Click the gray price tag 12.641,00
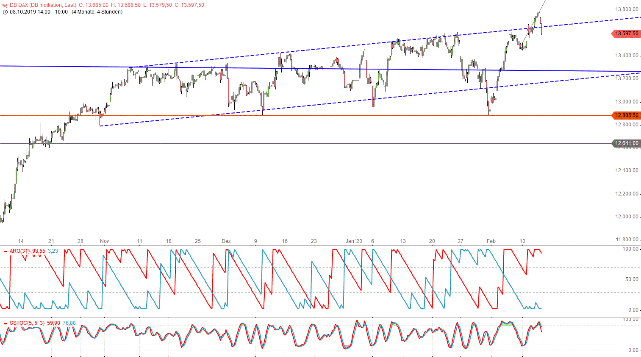The height and width of the screenshot is (357, 641). (626, 143)
